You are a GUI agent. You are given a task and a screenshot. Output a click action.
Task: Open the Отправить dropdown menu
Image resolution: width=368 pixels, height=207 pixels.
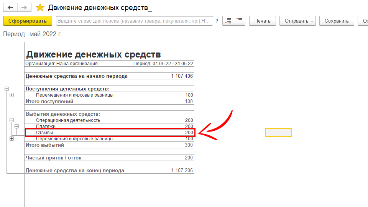(x=297, y=21)
